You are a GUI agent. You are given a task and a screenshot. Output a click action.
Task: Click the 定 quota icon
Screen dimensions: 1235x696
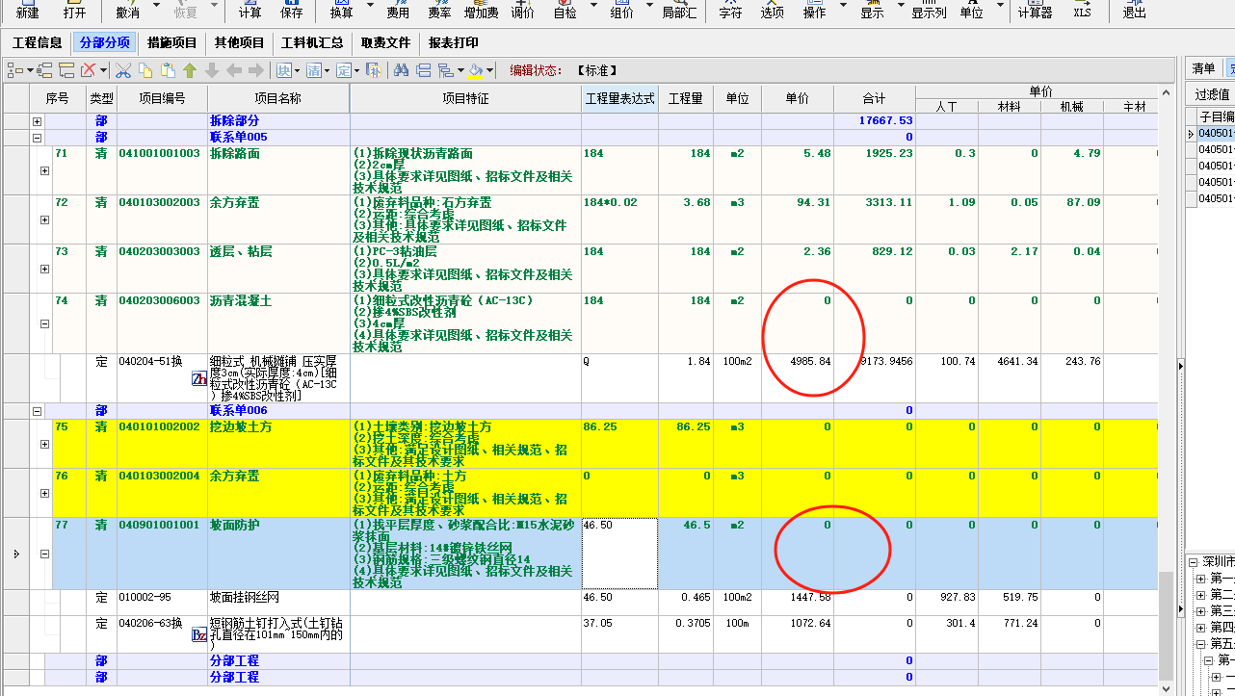pyautogui.click(x=344, y=70)
